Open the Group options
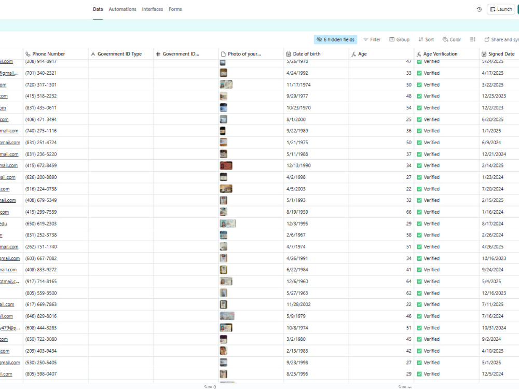Screen dimensions: 519x389 click(x=400, y=39)
